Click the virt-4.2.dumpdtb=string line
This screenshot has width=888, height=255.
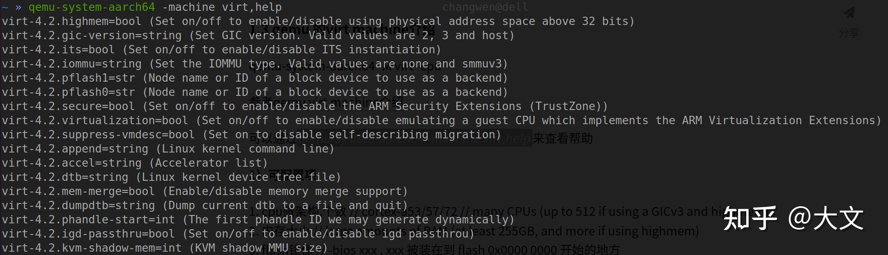(205, 205)
